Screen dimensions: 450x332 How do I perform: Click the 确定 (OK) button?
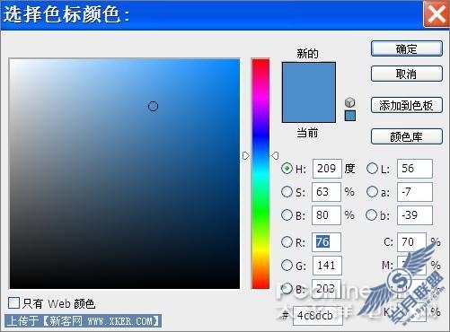[407, 48]
